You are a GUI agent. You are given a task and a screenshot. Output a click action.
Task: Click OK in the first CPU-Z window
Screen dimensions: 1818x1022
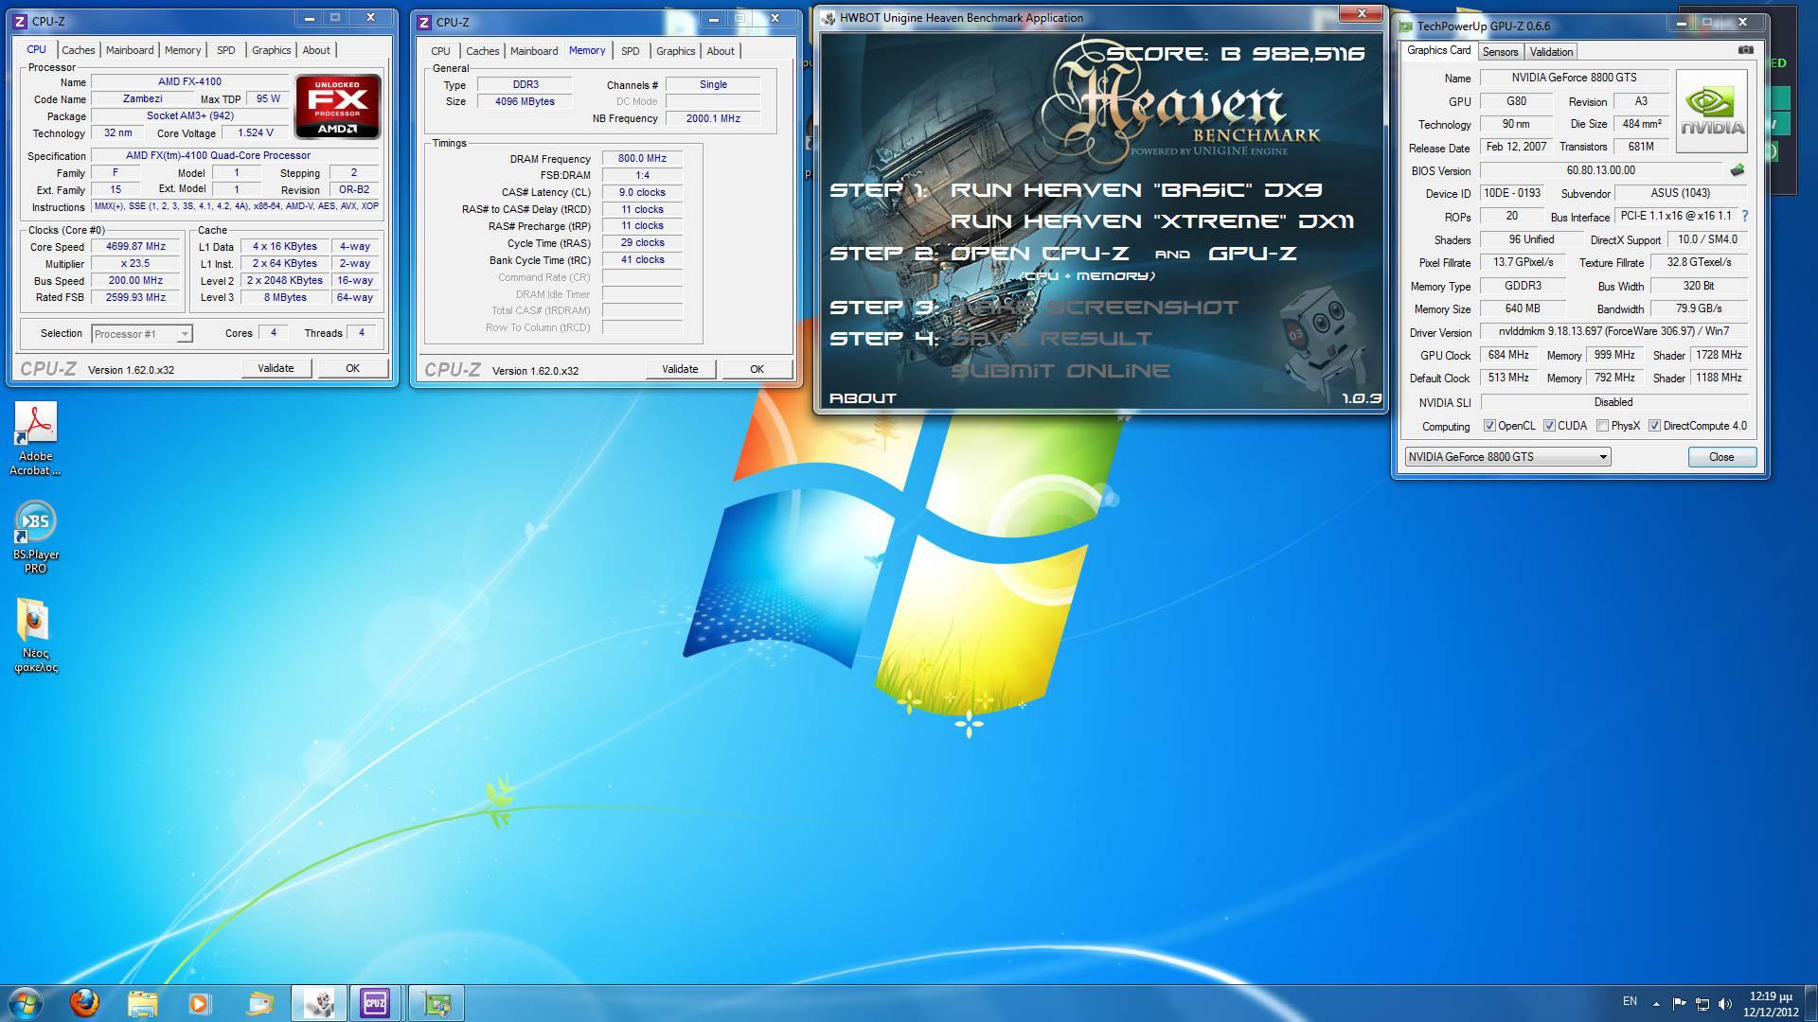352,368
